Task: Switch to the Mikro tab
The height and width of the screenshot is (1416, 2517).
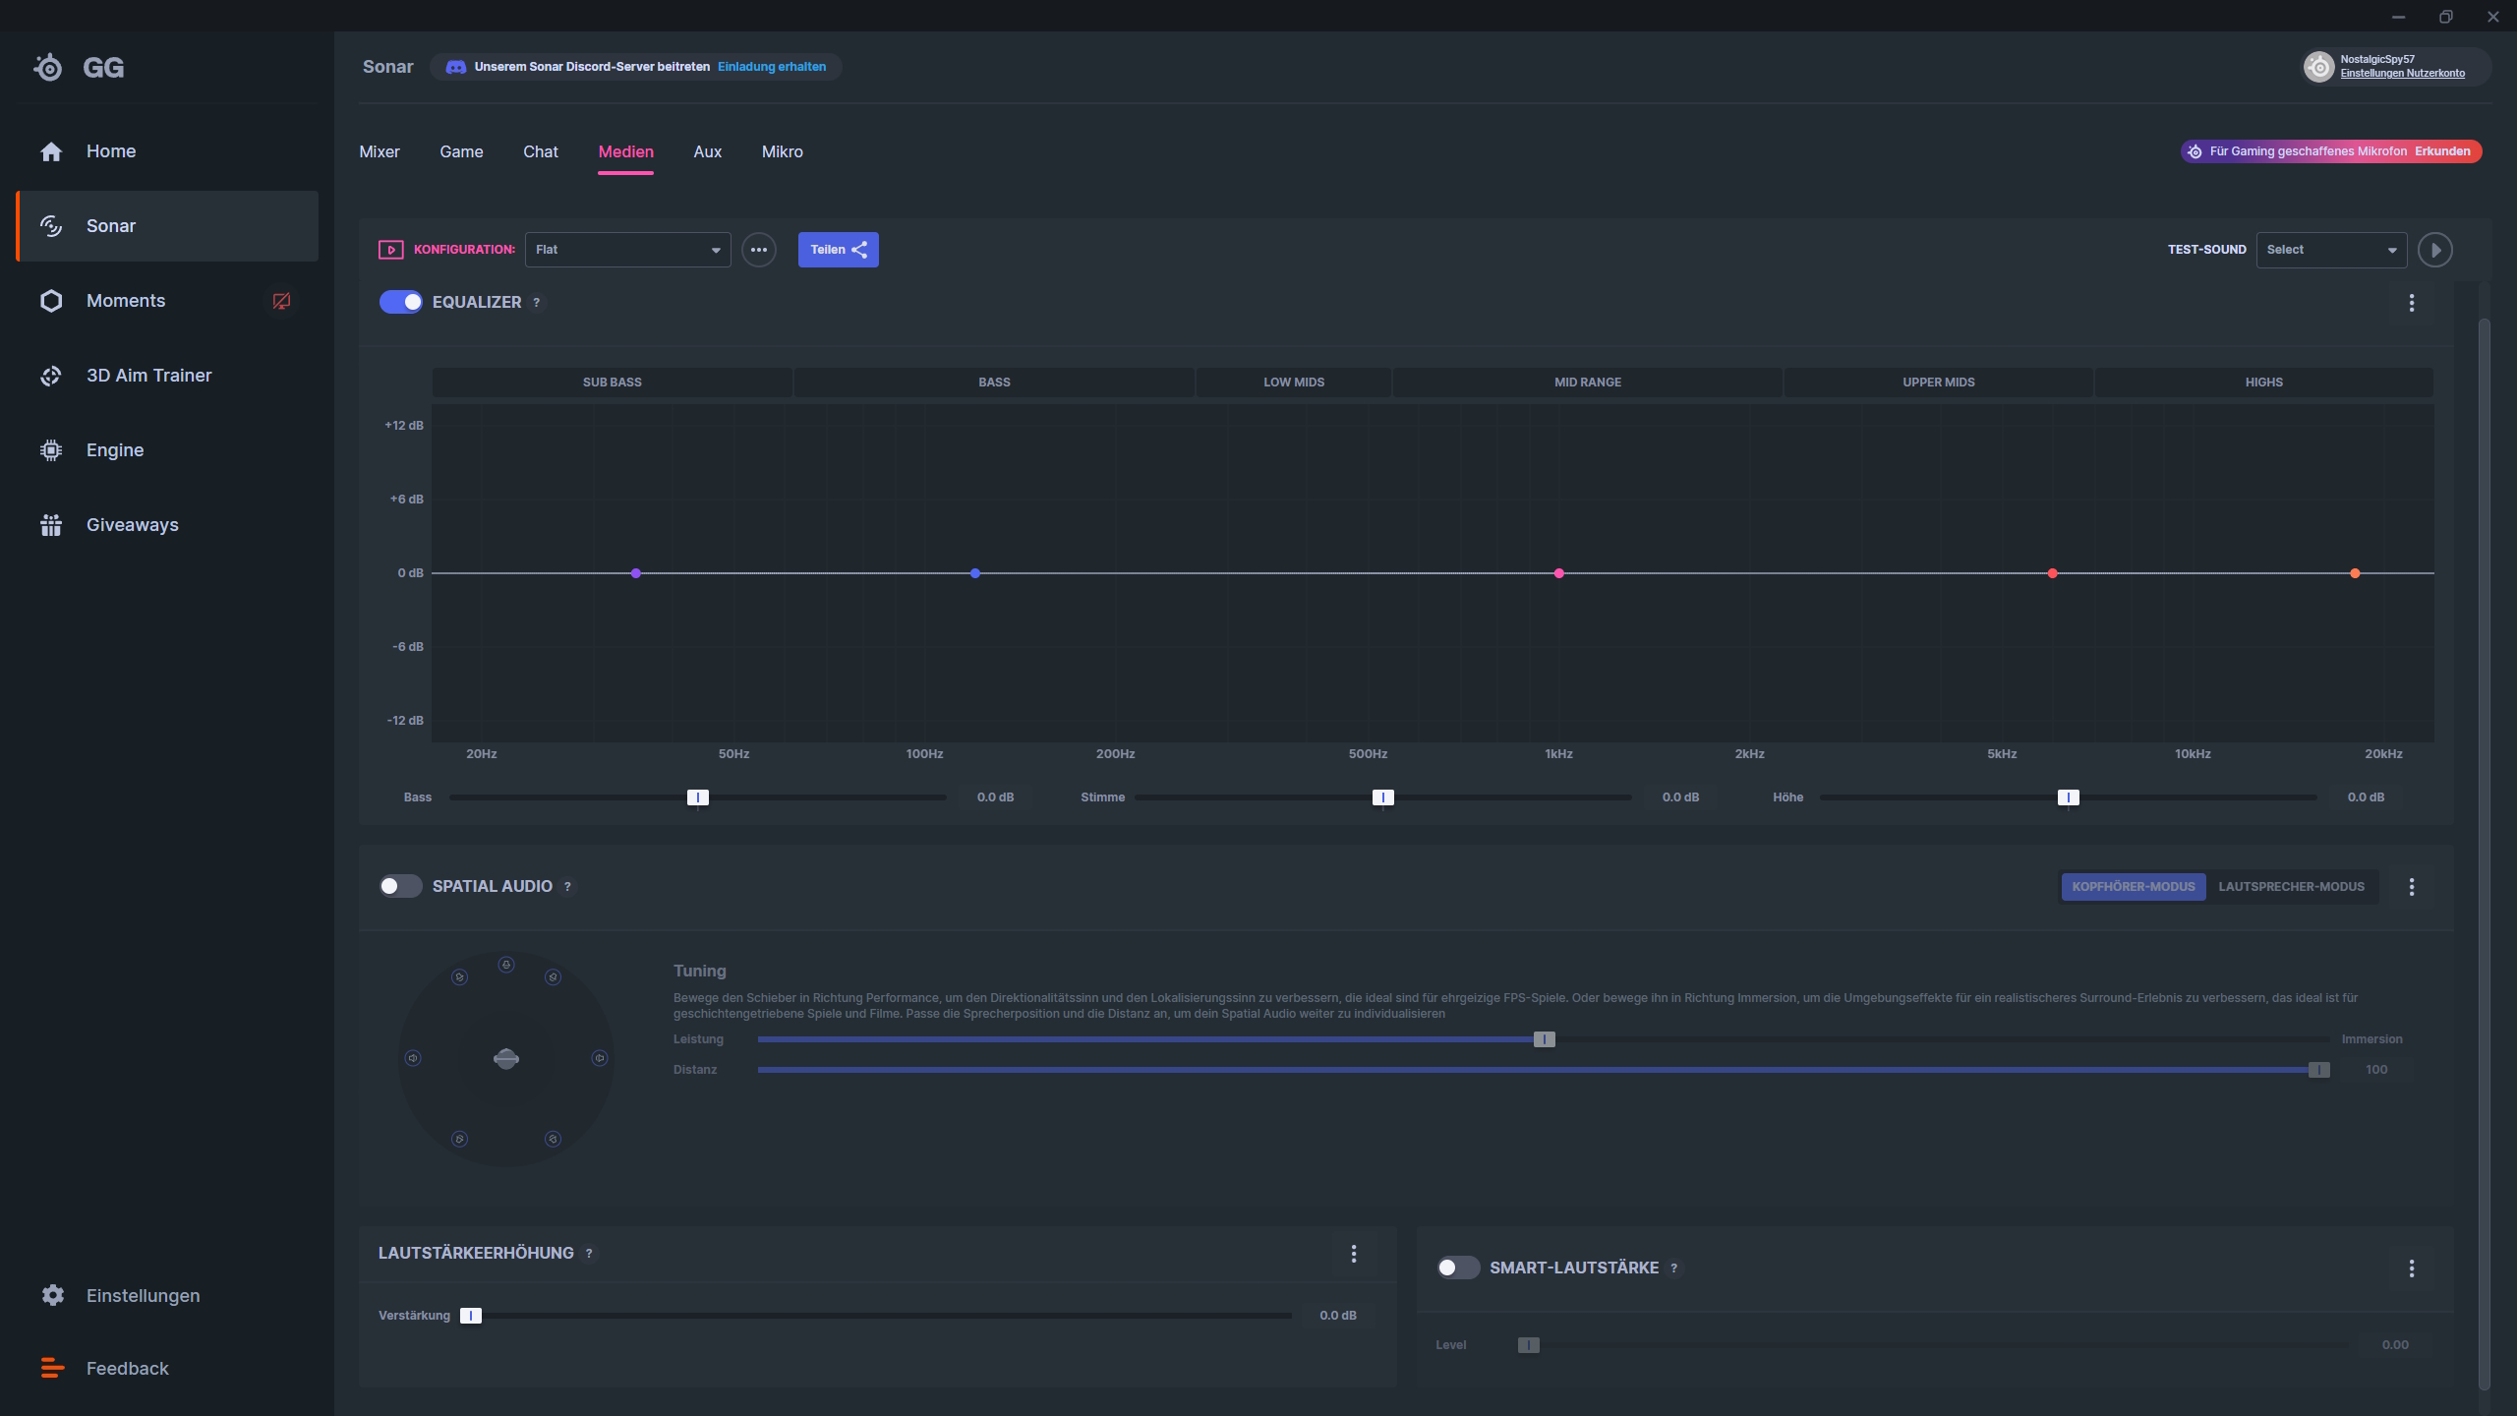Action: coord(782,152)
